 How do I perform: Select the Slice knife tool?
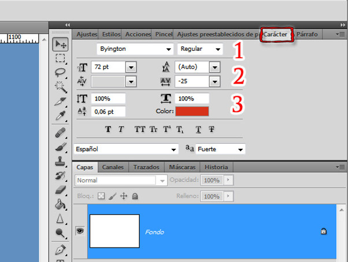pos(60,101)
